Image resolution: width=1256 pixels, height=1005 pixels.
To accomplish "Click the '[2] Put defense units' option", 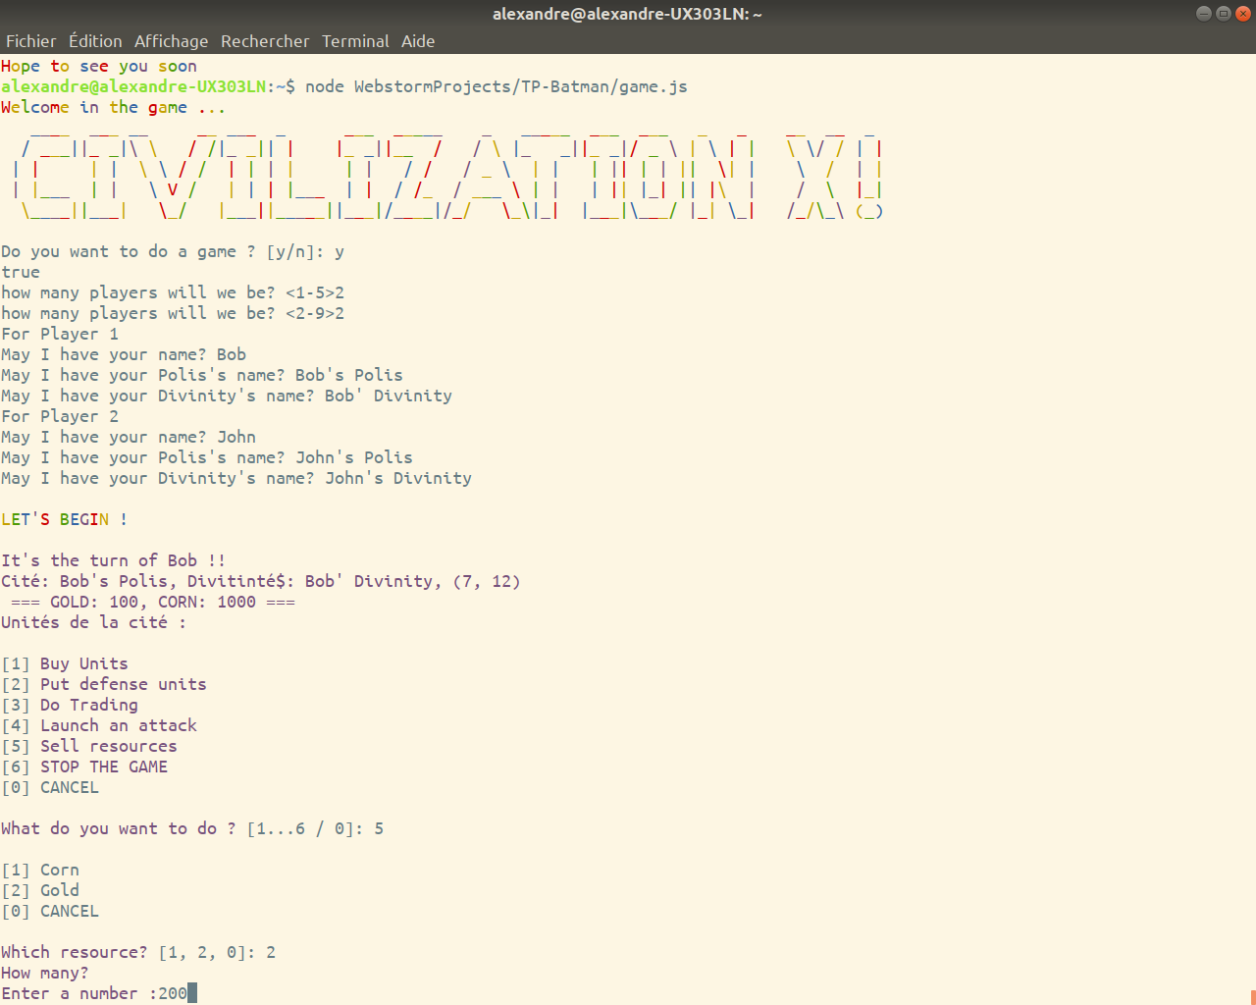I will pyautogui.click(x=104, y=684).
